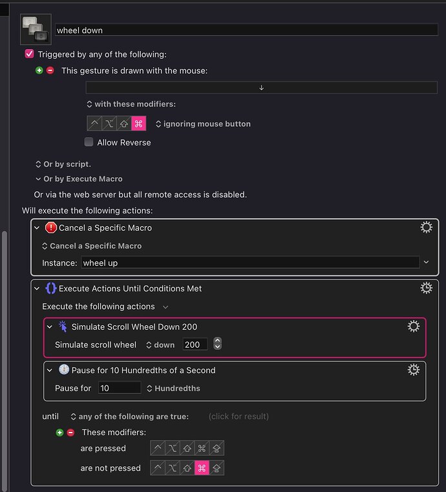Open gear menu for Simulate Scroll Wheel action
The image size is (446, 492).
[x=414, y=327]
